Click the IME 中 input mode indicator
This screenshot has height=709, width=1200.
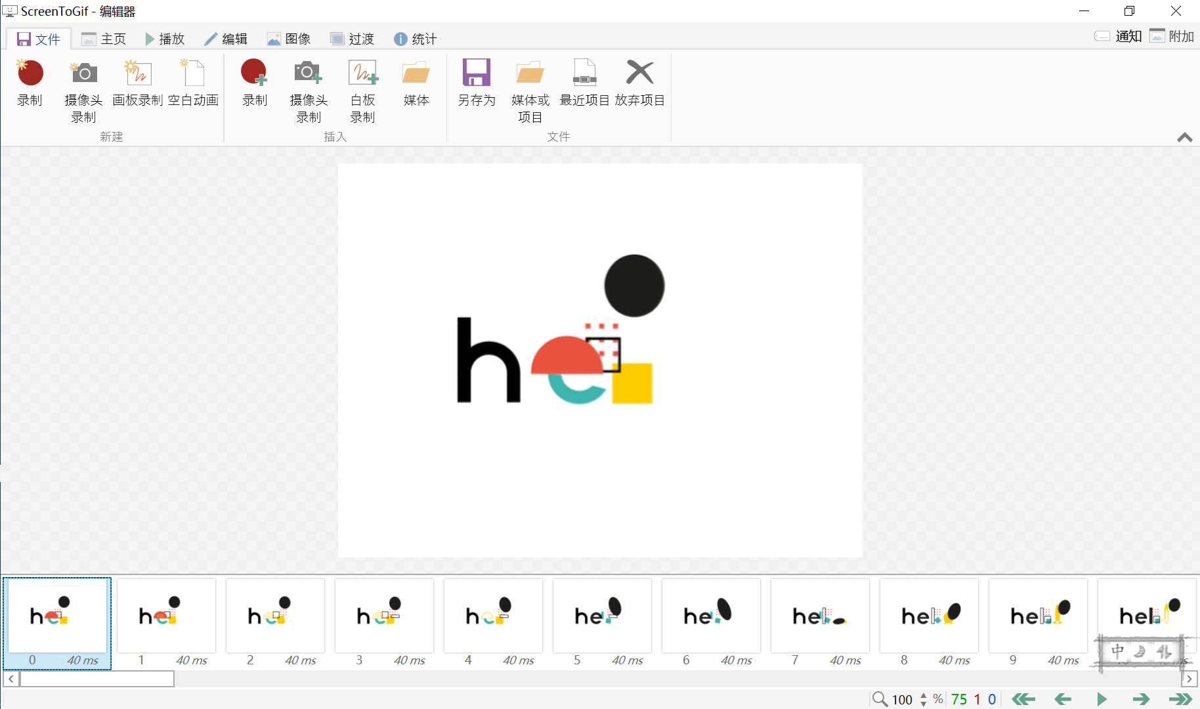(1117, 651)
